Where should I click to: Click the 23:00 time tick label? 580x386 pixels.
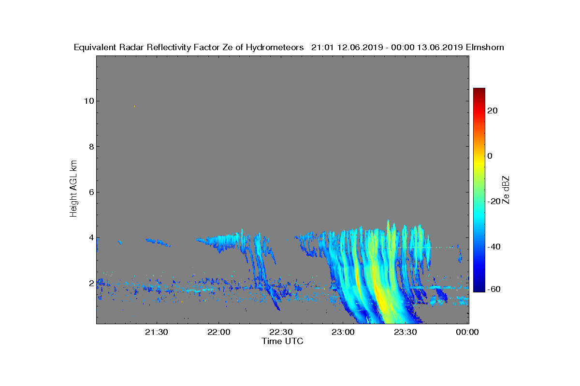343,332
